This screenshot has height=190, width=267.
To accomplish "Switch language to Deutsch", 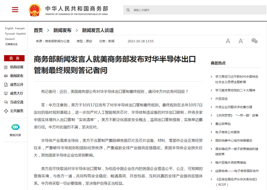I will tap(10, 39).
